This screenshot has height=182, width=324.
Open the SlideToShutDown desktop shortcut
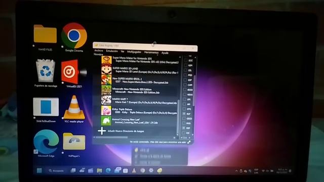(46, 107)
